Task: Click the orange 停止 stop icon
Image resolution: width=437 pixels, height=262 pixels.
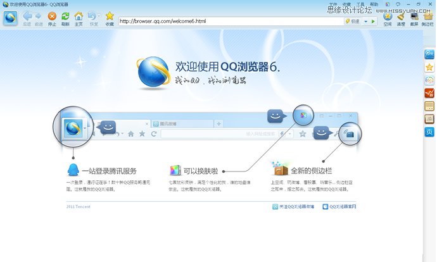Action: click(52, 16)
